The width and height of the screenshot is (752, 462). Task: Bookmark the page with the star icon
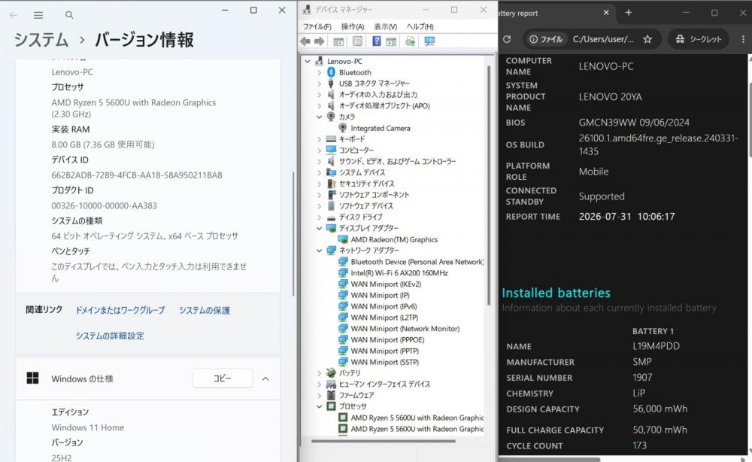647,39
